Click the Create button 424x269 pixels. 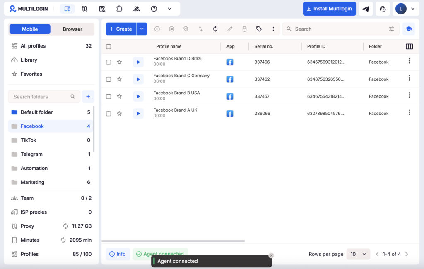click(x=121, y=29)
